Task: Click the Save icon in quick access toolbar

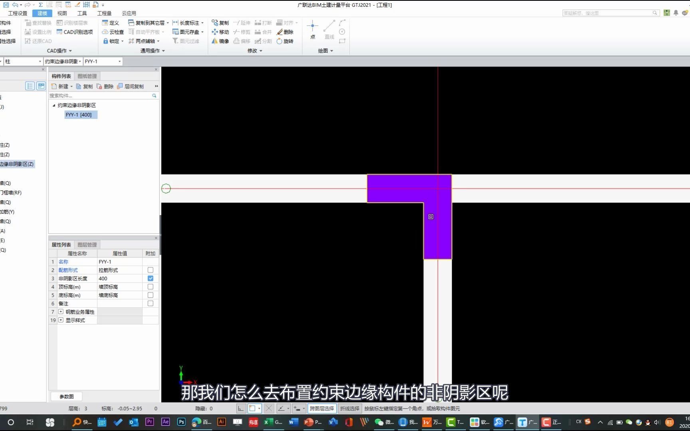Action: point(6,5)
